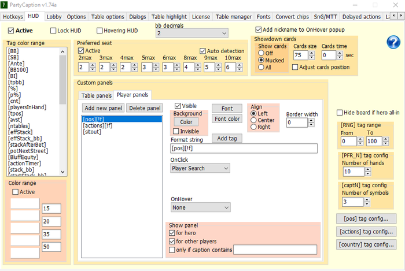Expand the OnClick Player Search dropdown

pyautogui.click(x=200, y=168)
